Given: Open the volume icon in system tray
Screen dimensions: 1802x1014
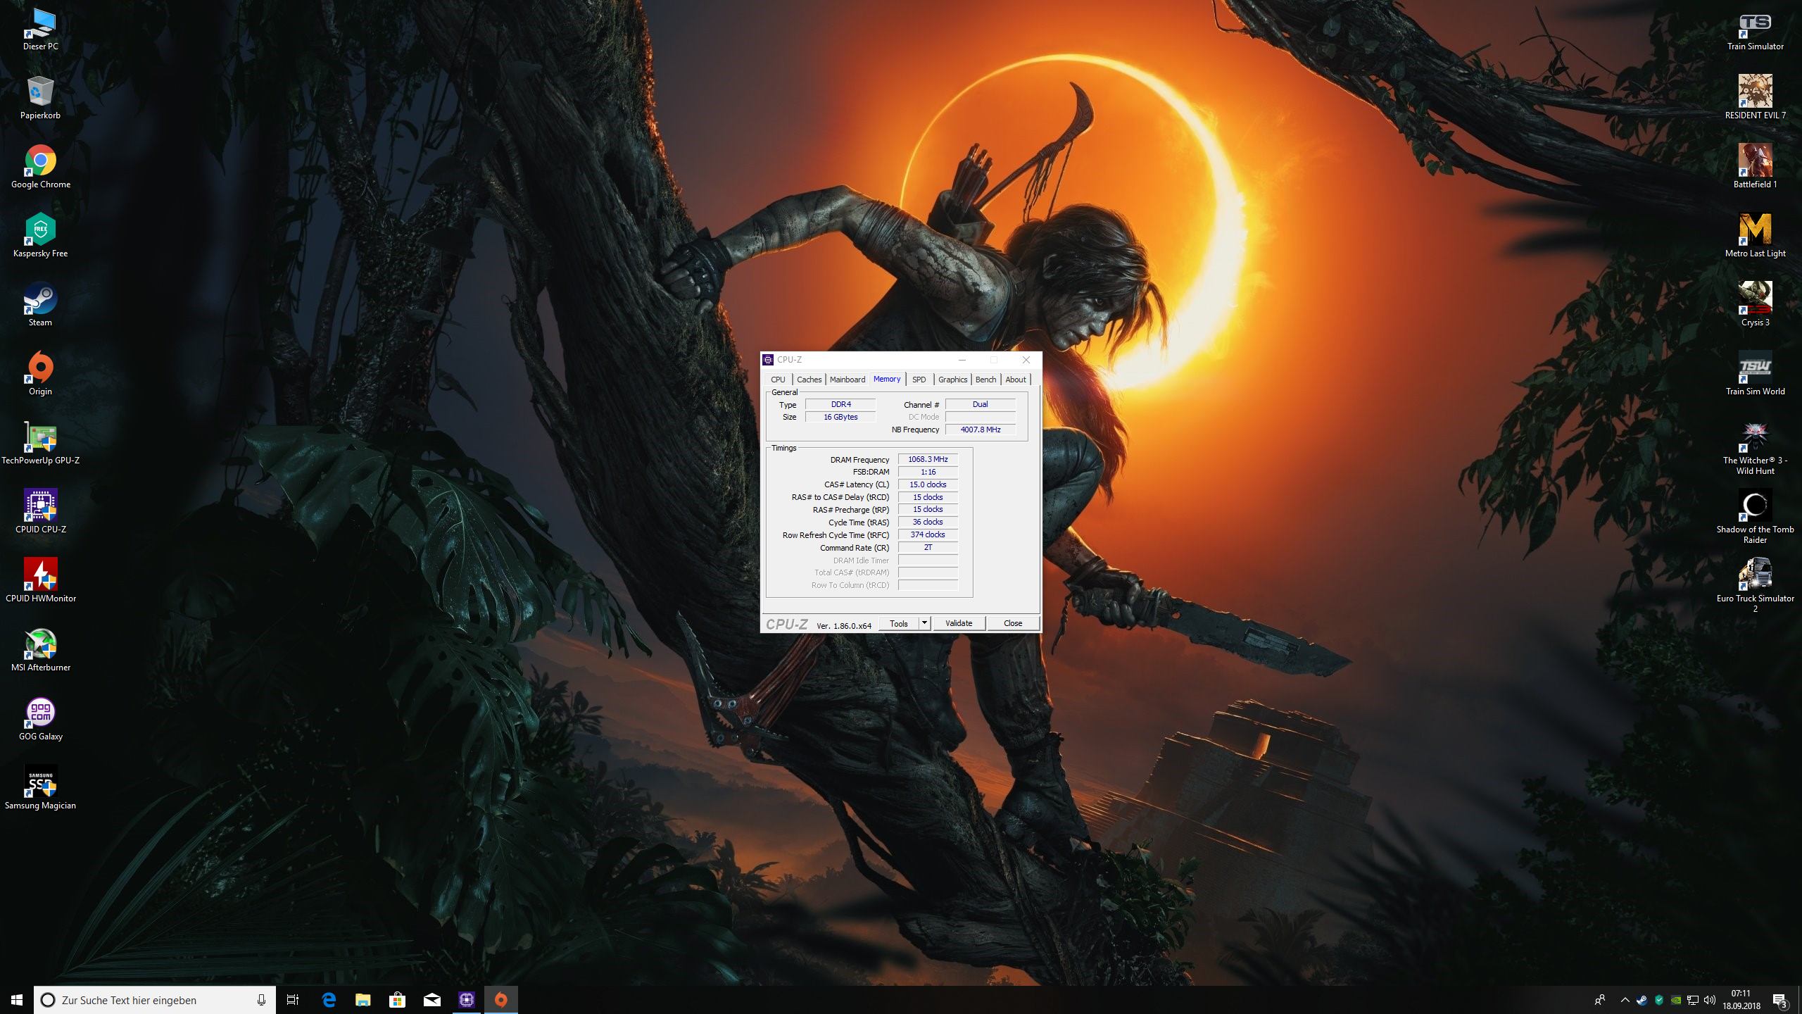Looking at the screenshot, I should point(1710,1000).
